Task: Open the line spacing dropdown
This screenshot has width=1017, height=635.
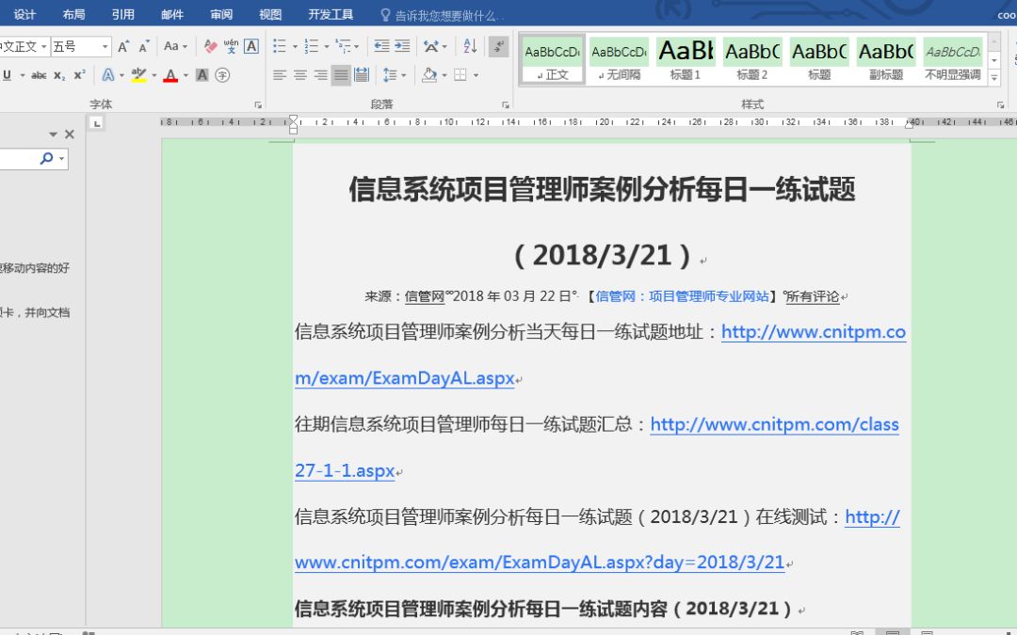Action: pyautogui.click(x=403, y=74)
